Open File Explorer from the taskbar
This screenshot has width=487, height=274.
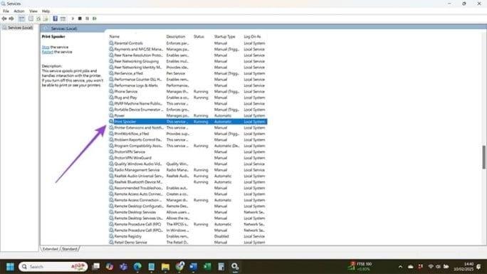point(165,267)
